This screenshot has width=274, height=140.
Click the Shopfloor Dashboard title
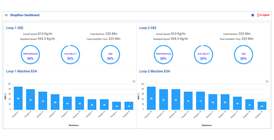[x=25, y=15]
